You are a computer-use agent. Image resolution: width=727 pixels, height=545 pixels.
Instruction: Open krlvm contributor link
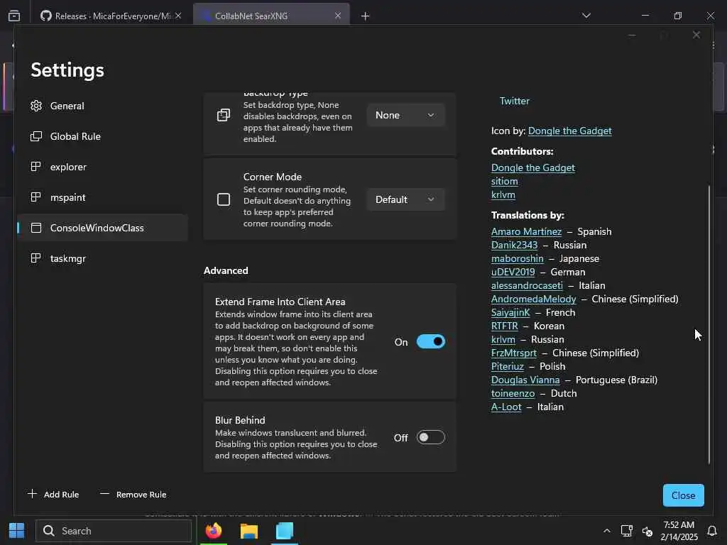coord(503,194)
